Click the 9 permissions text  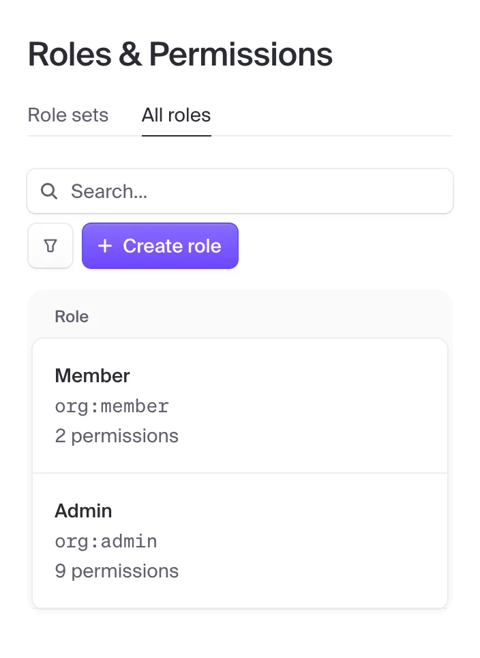(117, 571)
